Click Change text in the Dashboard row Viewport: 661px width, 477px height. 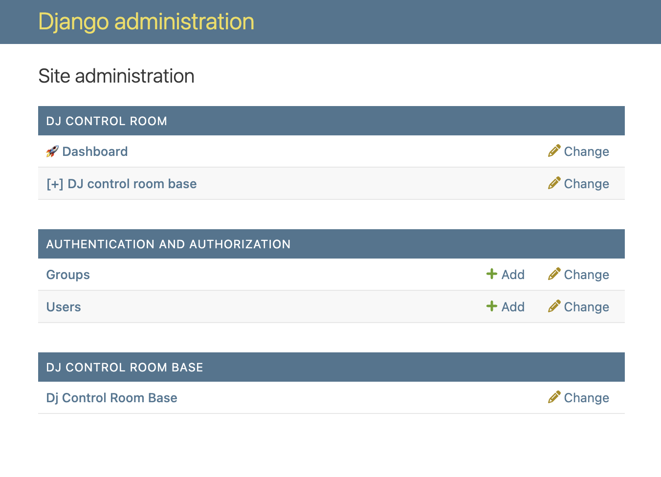pos(586,152)
